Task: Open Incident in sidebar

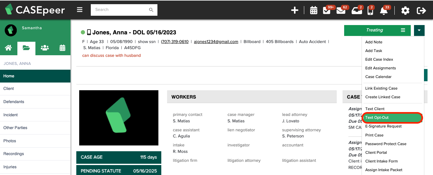Action: [35, 115]
